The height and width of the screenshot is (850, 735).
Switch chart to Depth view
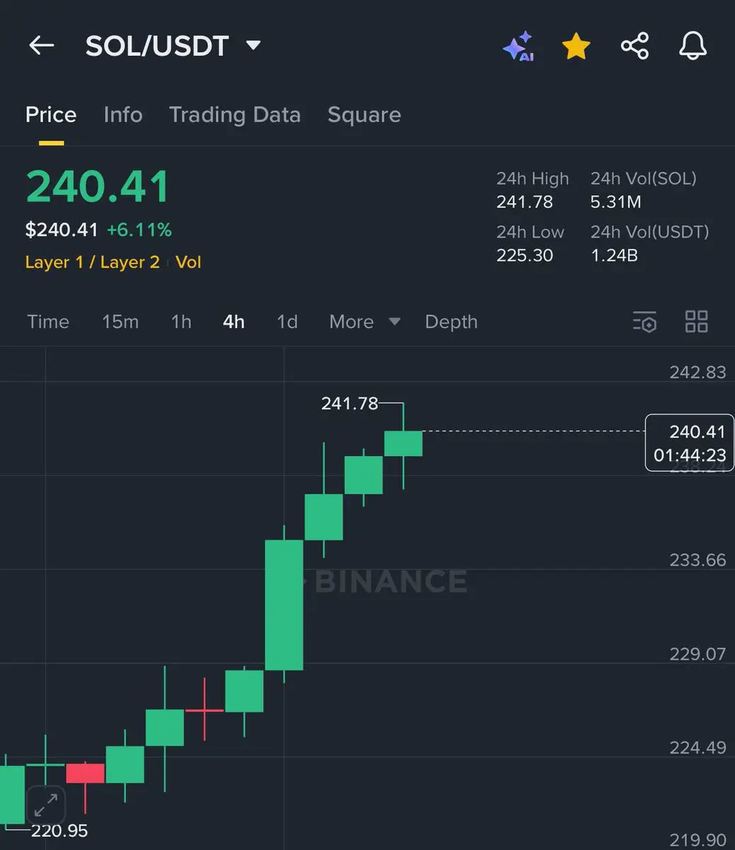coord(451,322)
